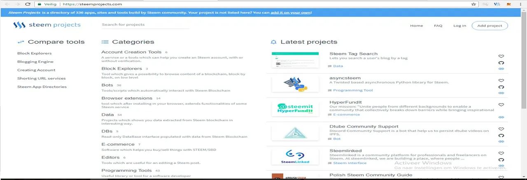Like the Steem Tag Search project (heart)
The height and width of the screenshot is (180, 527).
(501, 56)
